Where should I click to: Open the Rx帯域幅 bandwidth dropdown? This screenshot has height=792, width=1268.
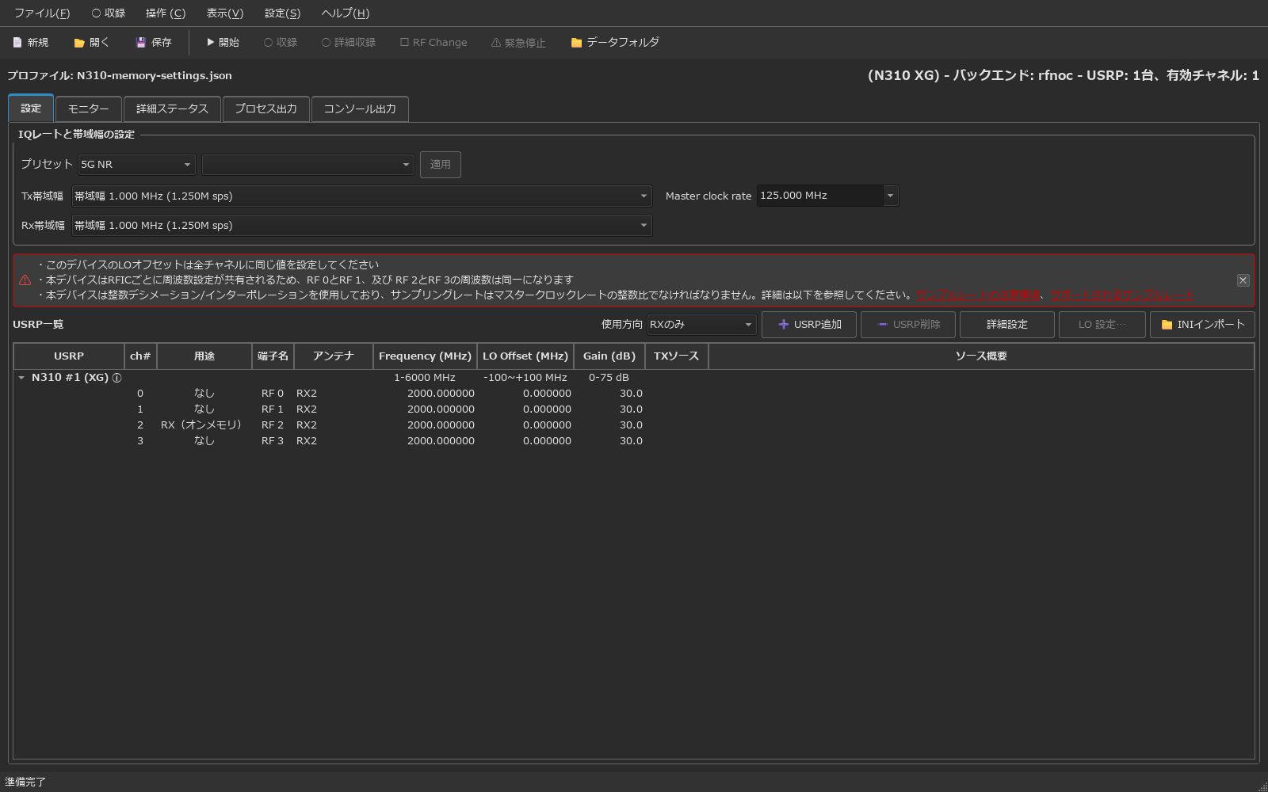click(361, 226)
